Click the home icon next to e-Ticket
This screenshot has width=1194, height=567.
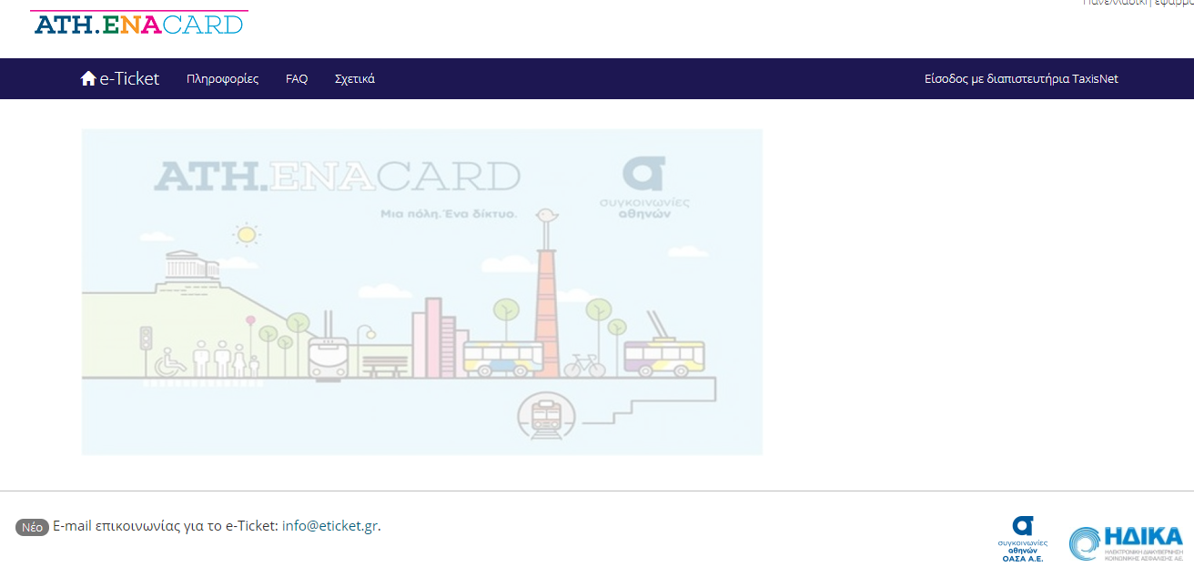[x=88, y=78]
